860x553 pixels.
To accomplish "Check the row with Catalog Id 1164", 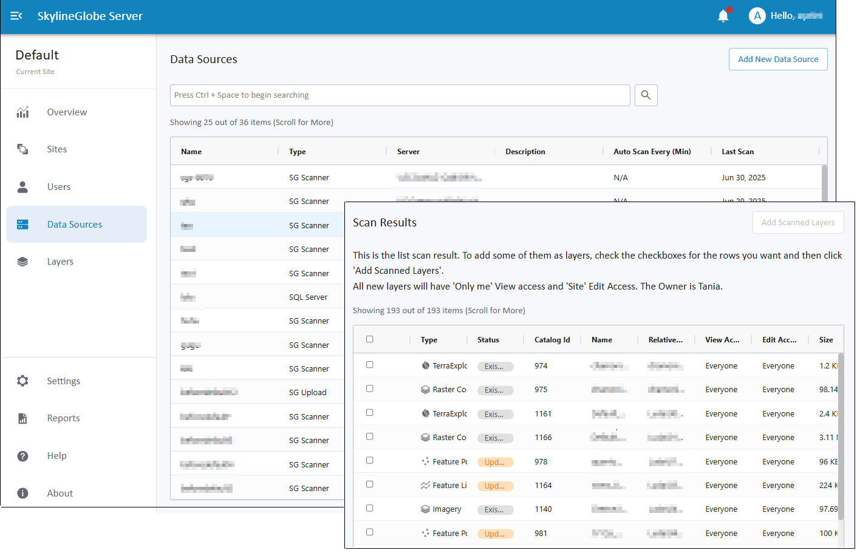I will tap(370, 484).
